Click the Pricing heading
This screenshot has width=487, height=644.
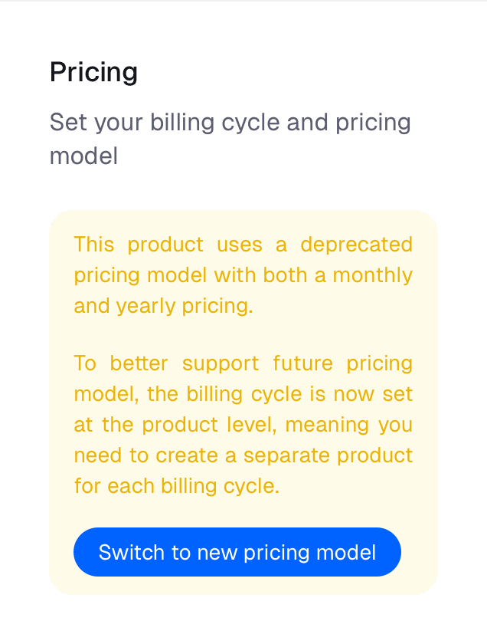tap(94, 72)
